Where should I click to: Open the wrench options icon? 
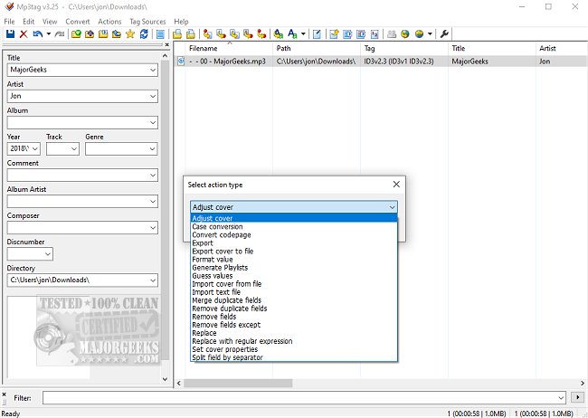click(x=444, y=34)
